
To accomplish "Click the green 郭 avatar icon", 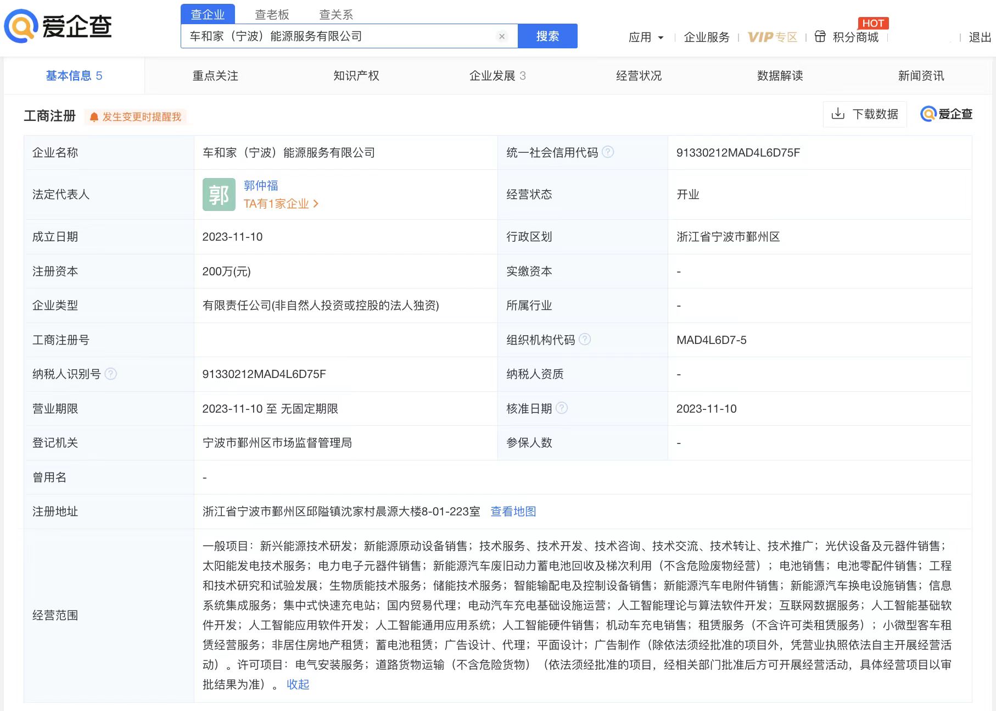I will tap(219, 195).
